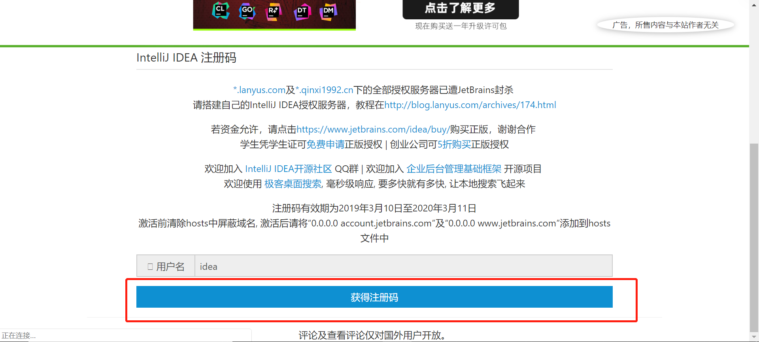
Task: Click the CLion (CL) product icon
Action: coord(221,10)
